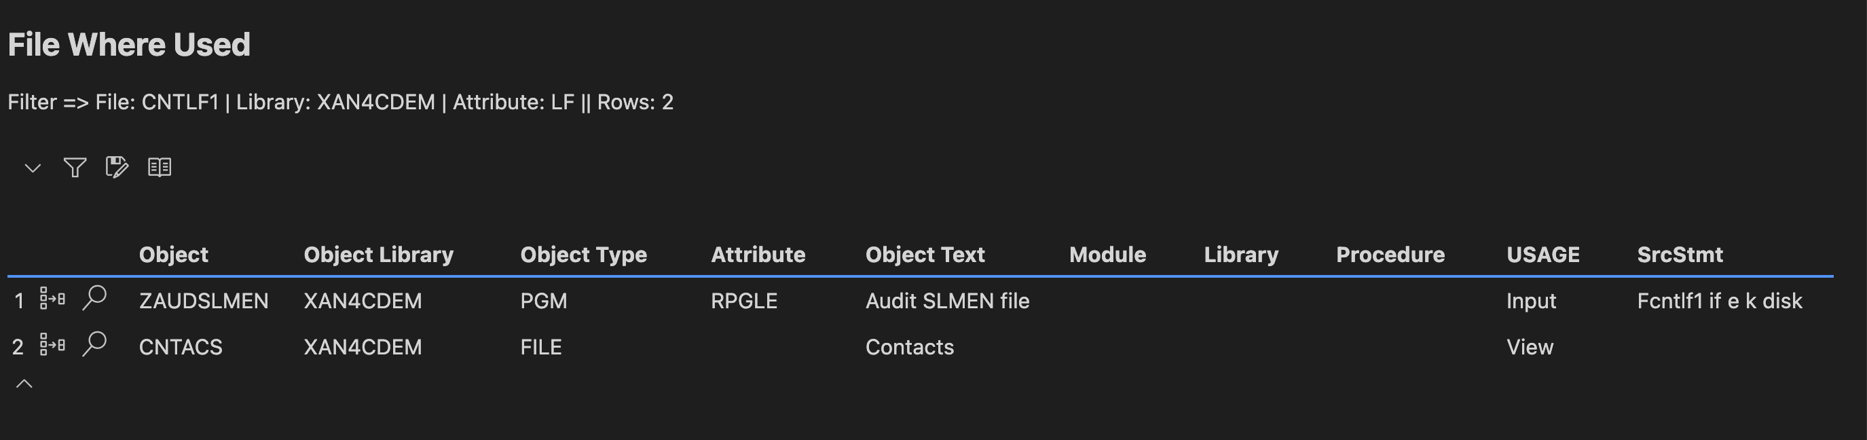1867x440 pixels.
Task: Click the Object Library column header
Action: click(378, 255)
